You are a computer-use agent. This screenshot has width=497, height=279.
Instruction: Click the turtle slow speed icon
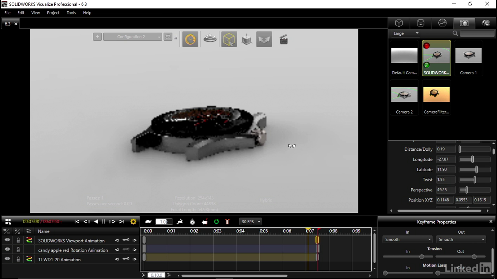click(x=148, y=222)
